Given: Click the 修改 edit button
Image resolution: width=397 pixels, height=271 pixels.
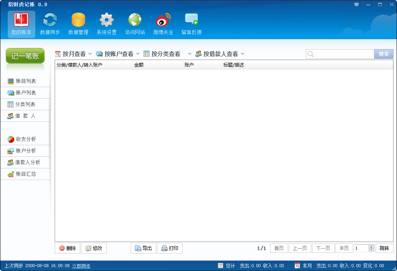Looking at the screenshot, I should 94,248.
